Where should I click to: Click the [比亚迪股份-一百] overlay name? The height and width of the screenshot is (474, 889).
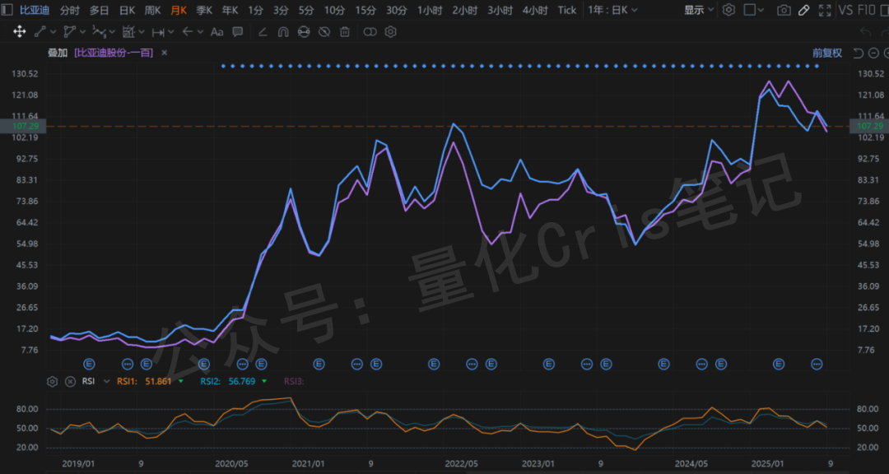tap(114, 53)
